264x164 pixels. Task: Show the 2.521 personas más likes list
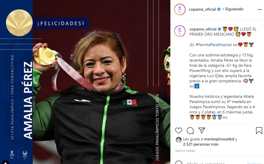[x=201, y=144]
